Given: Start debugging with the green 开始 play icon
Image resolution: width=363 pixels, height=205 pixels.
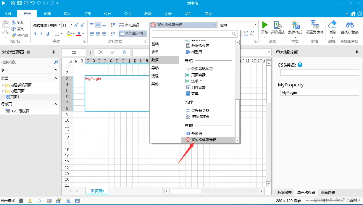Looking at the screenshot, I should (265, 25).
